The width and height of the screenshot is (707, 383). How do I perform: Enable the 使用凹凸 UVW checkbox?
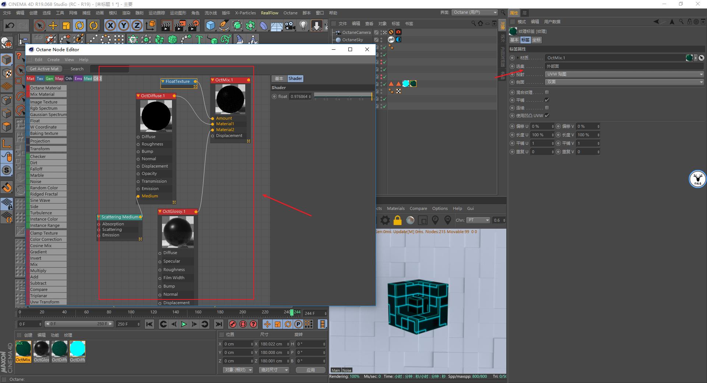pyautogui.click(x=547, y=115)
